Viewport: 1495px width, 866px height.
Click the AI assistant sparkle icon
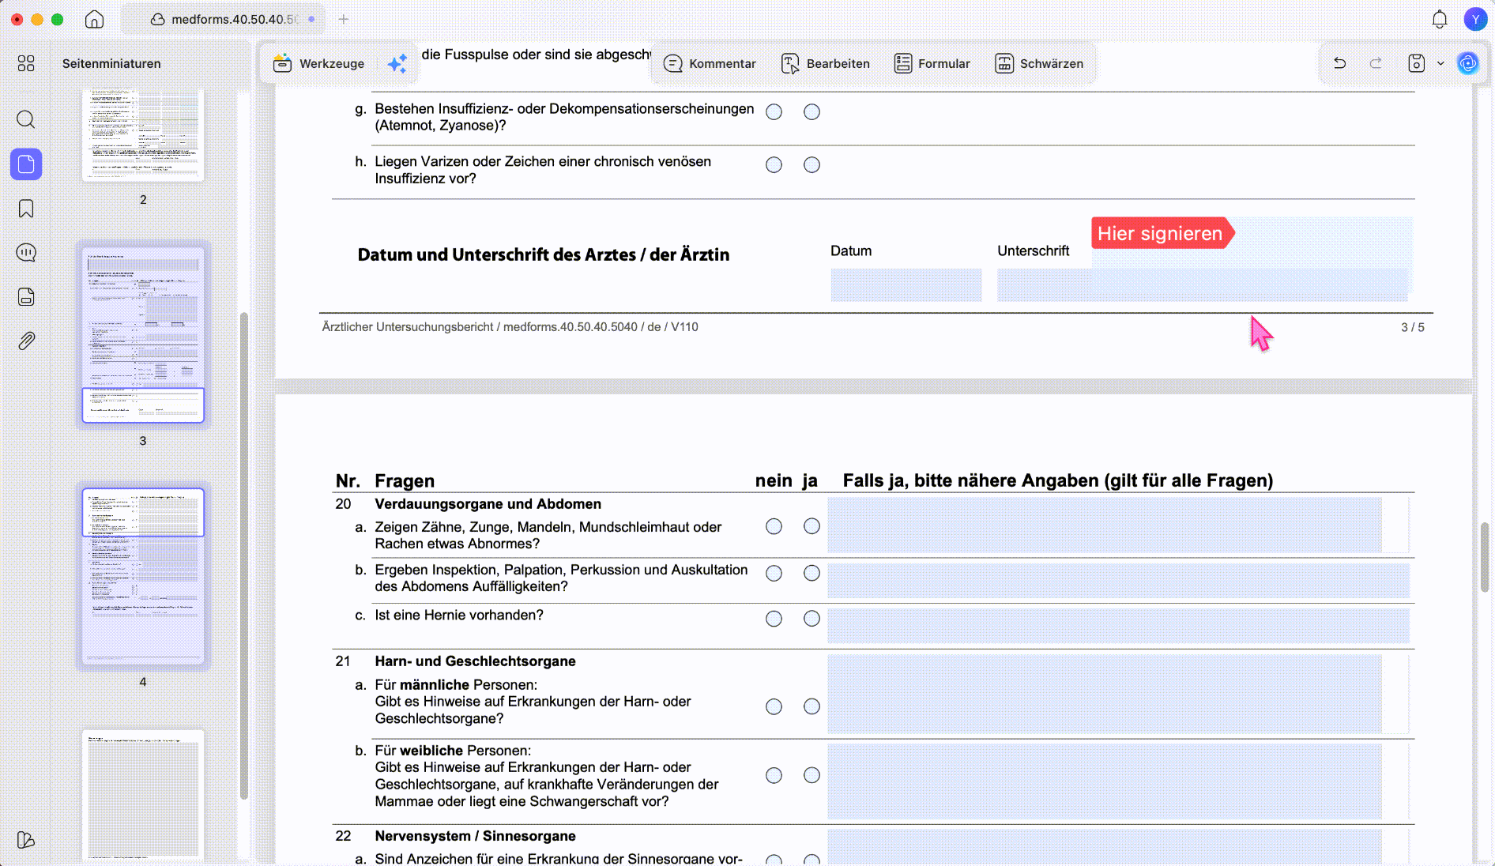coord(397,63)
